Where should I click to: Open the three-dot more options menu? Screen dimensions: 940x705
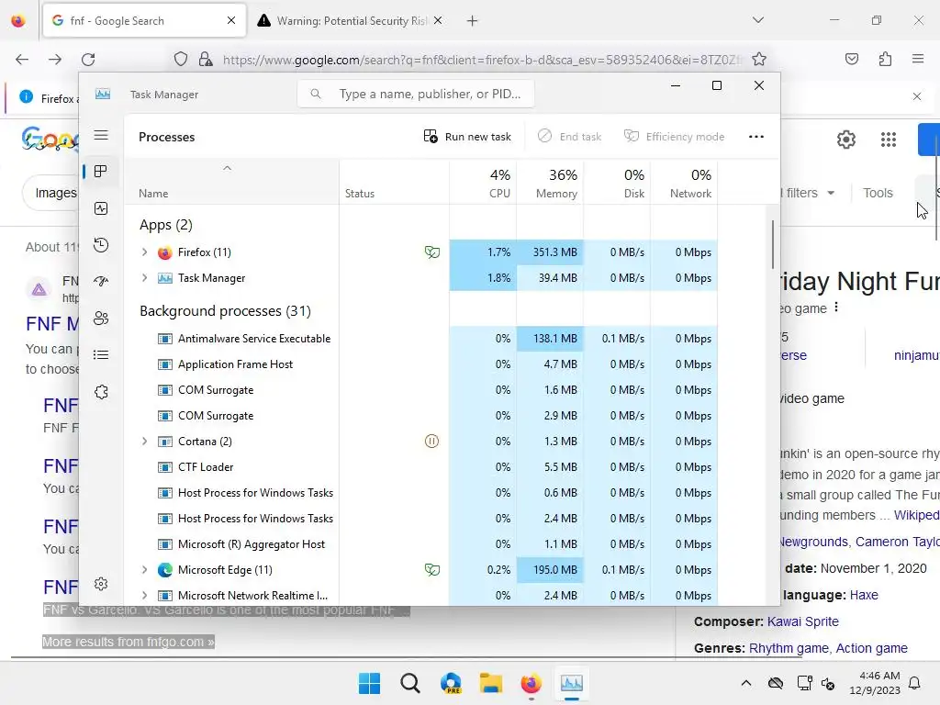(x=756, y=137)
